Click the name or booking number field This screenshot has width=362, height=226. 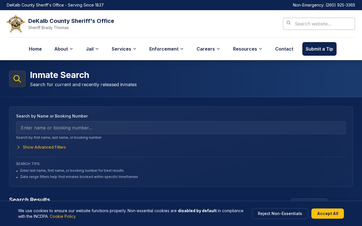tap(181, 128)
